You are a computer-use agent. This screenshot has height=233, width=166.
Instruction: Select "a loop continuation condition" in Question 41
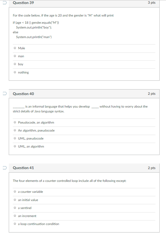pos(15,223)
